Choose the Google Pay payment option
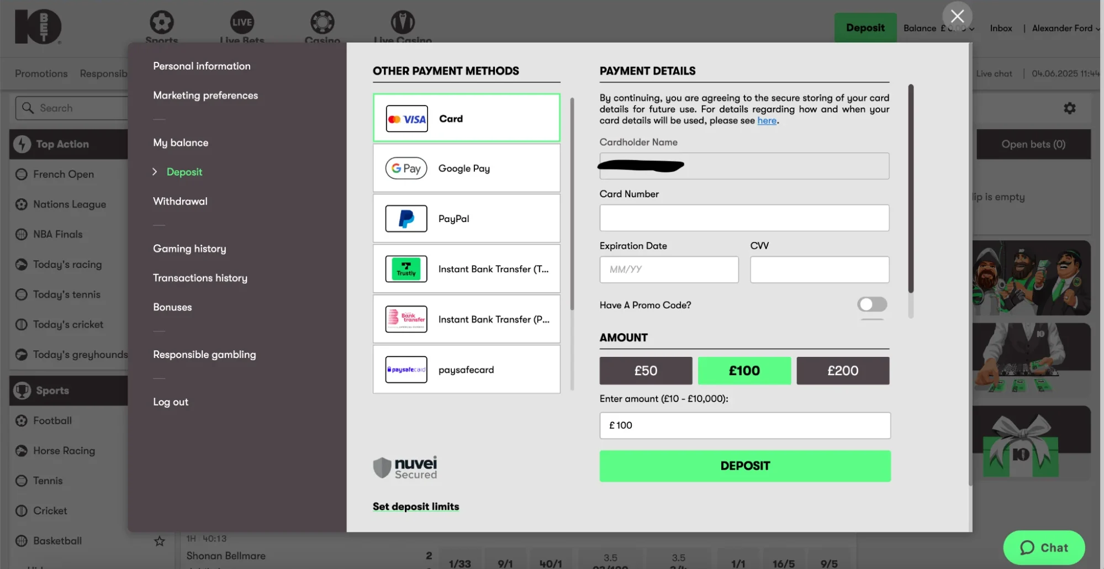 pos(466,168)
